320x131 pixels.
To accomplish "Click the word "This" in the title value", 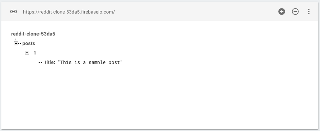I will pyautogui.click(x=66, y=62).
